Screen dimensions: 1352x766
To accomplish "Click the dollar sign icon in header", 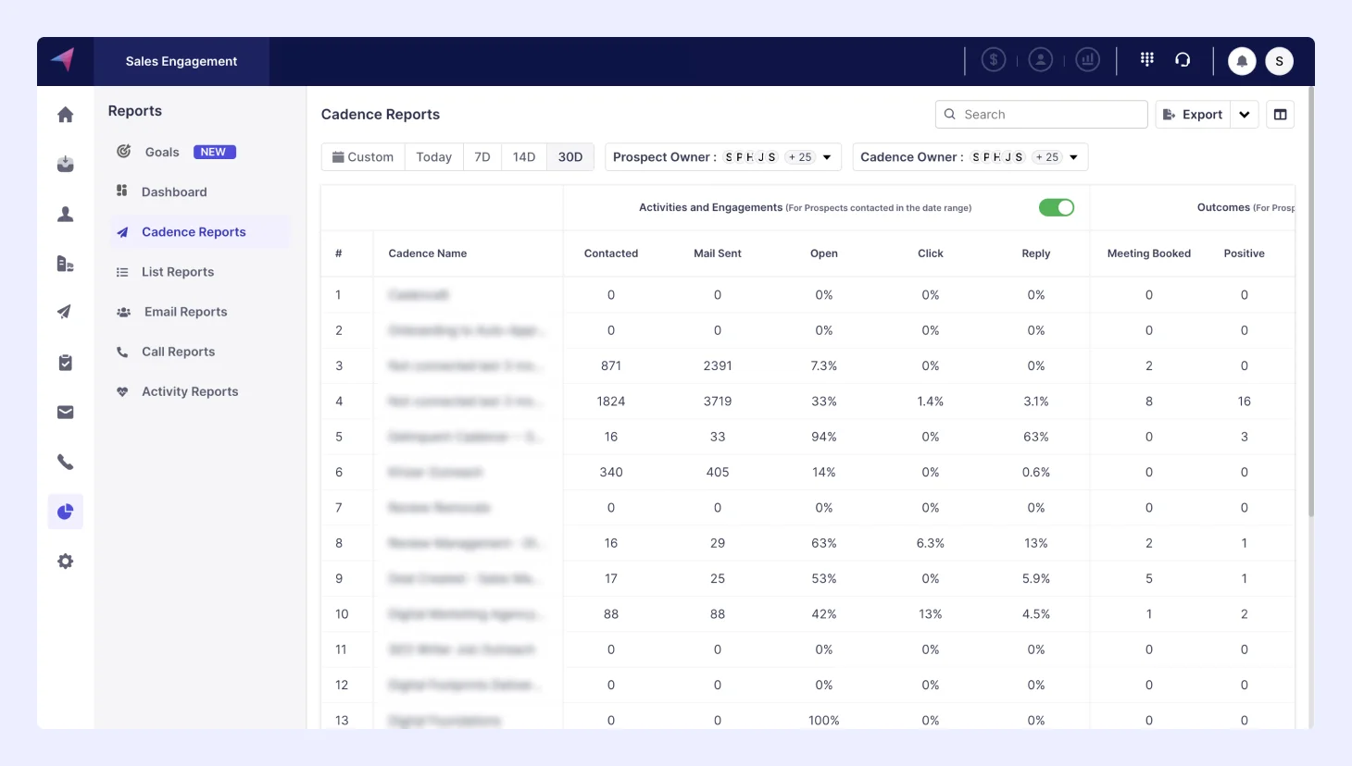I will click(994, 61).
